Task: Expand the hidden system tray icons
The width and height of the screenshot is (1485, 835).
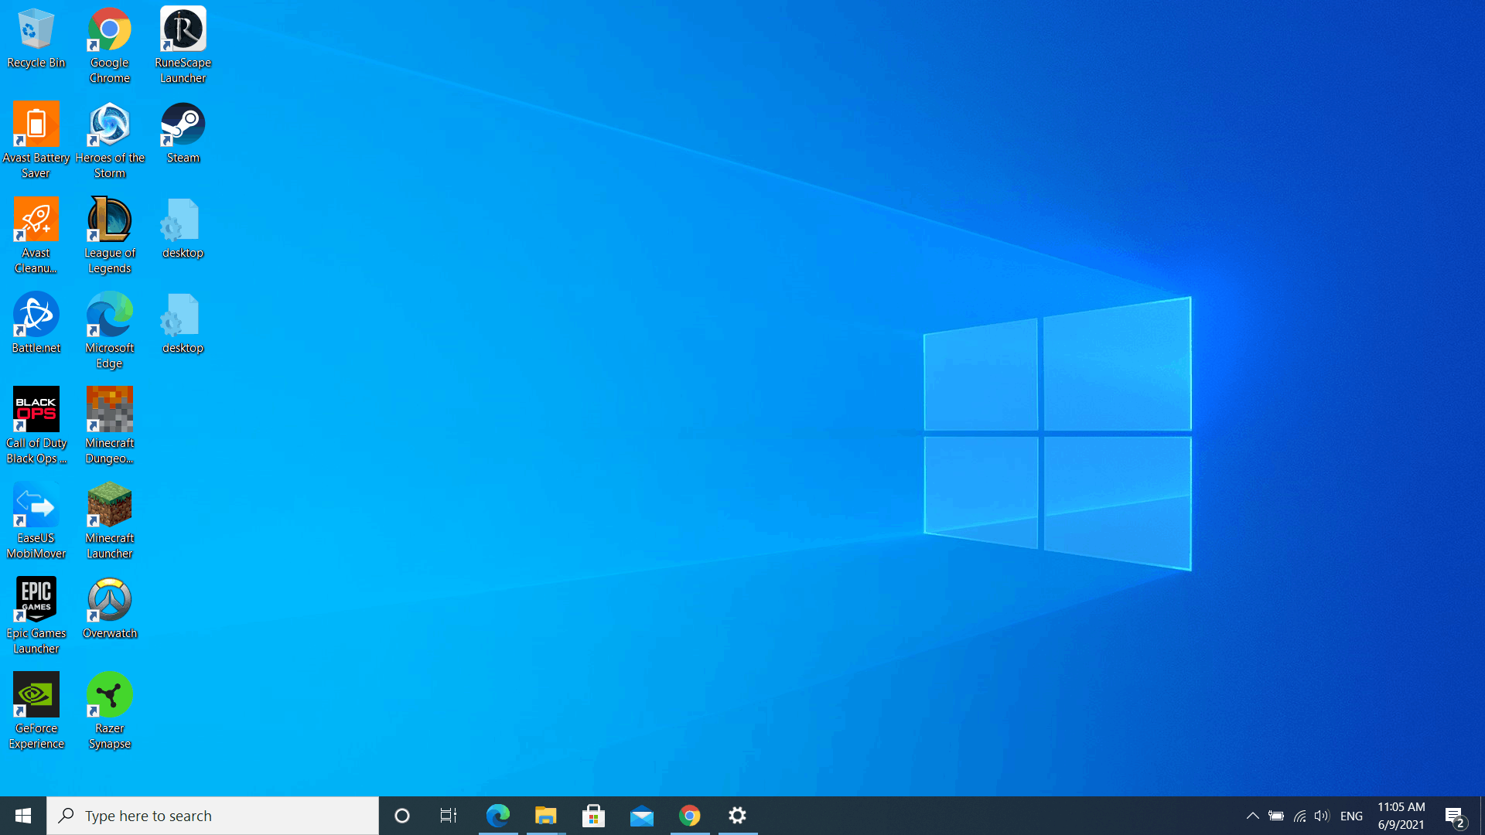Action: coord(1252,816)
